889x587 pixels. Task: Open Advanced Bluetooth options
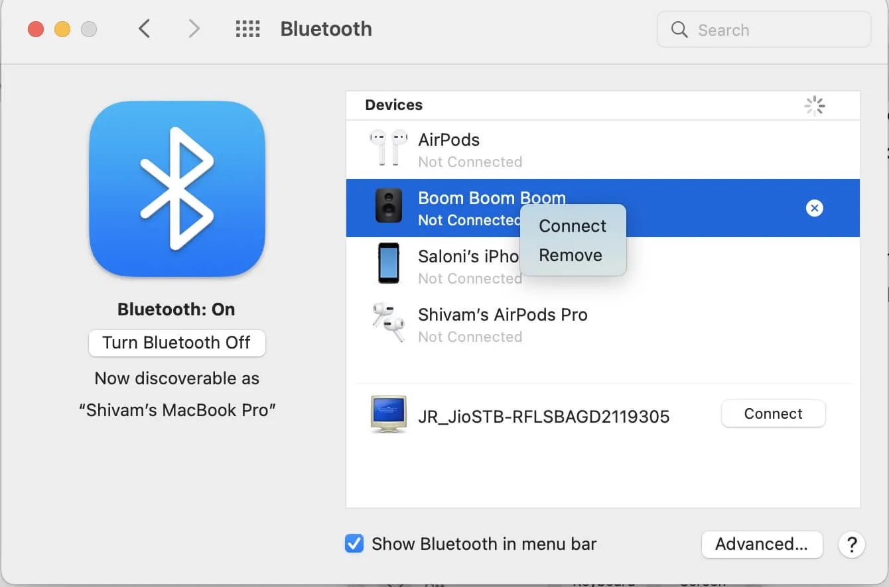[x=762, y=545]
